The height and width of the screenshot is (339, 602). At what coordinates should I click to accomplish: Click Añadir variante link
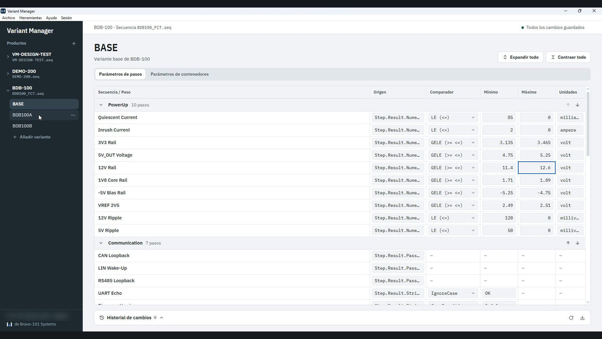[32, 137]
